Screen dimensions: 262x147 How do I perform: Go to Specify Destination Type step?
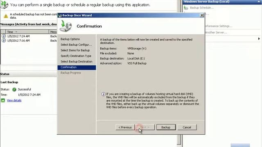click(76, 56)
